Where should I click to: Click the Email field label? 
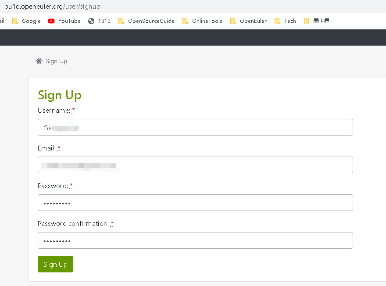coord(46,148)
